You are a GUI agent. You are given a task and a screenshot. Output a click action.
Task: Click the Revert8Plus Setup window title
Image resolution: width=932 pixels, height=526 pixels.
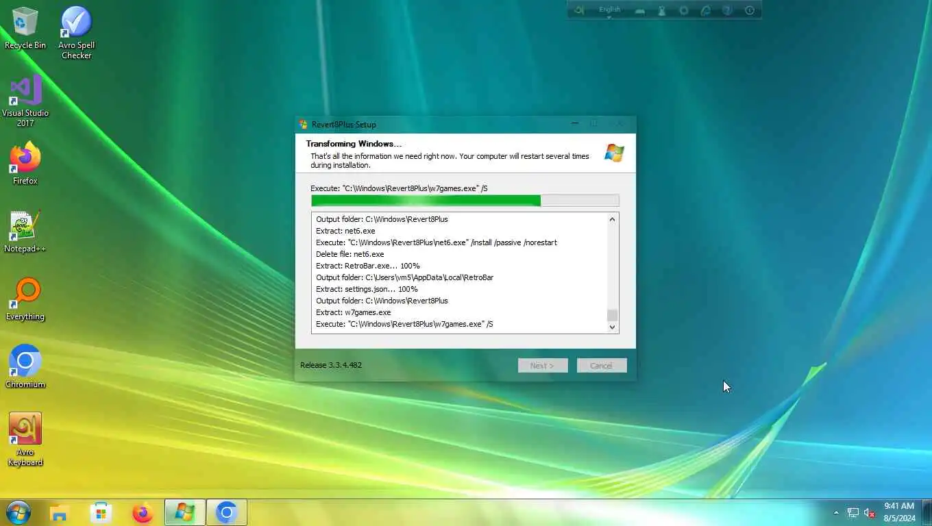click(344, 125)
